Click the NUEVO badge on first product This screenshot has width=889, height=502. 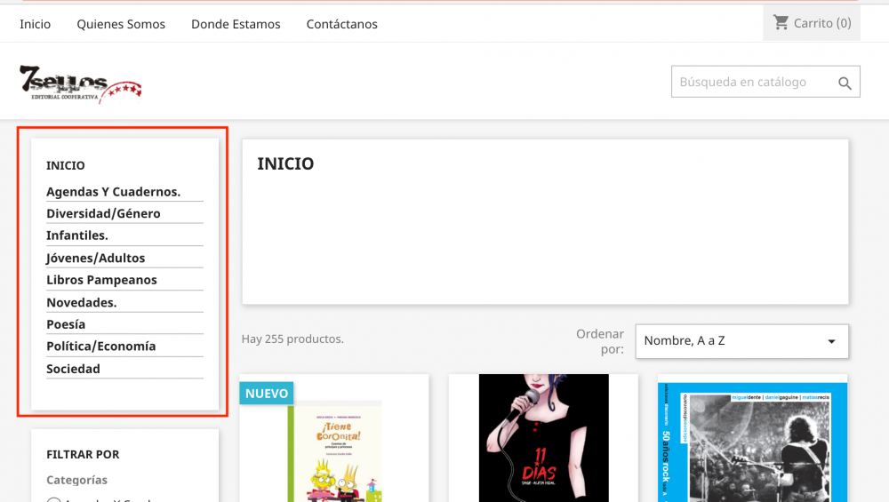point(267,394)
